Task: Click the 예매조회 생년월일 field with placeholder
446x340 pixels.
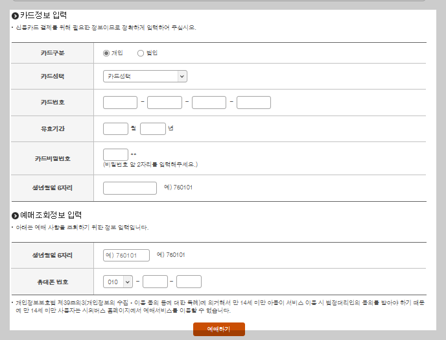Action: pyautogui.click(x=126, y=256)
